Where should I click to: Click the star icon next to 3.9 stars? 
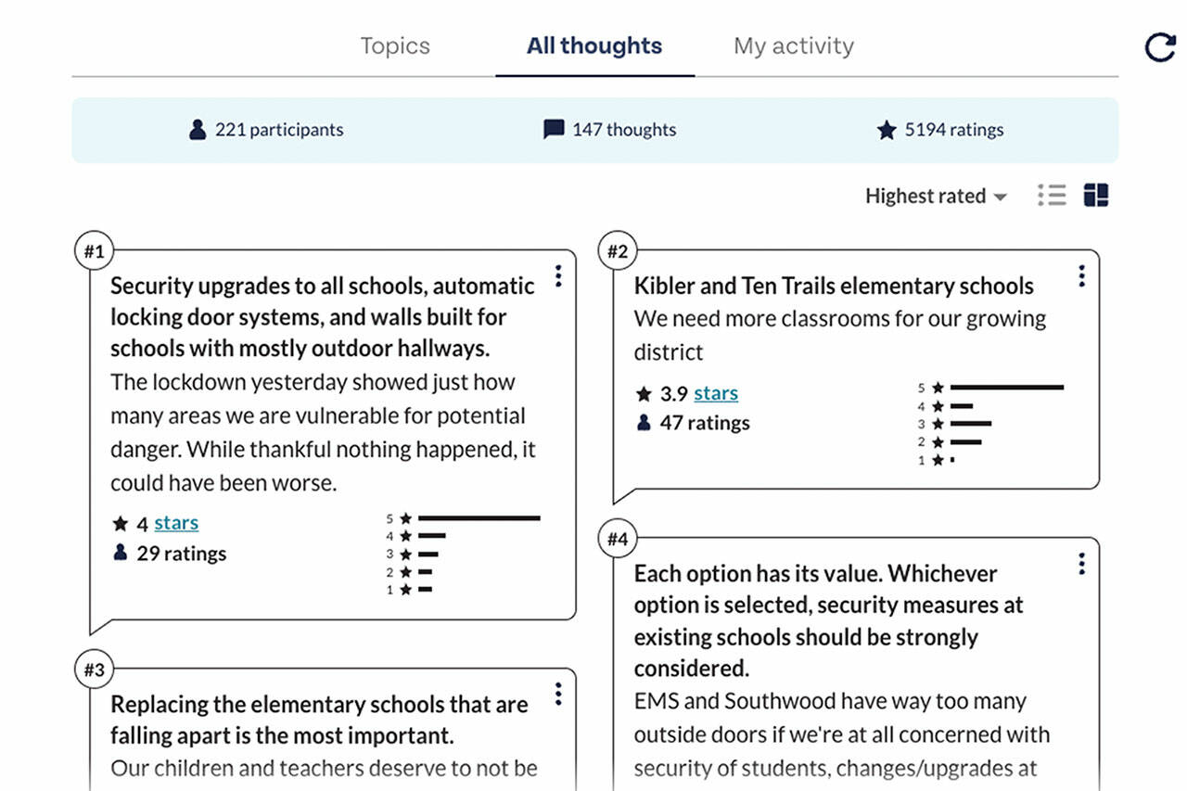(x=642, y=393)
